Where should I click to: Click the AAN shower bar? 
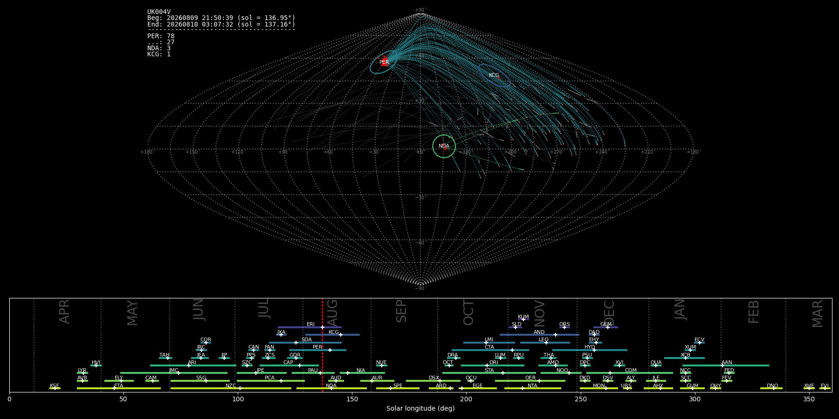[x=726, y=365]
